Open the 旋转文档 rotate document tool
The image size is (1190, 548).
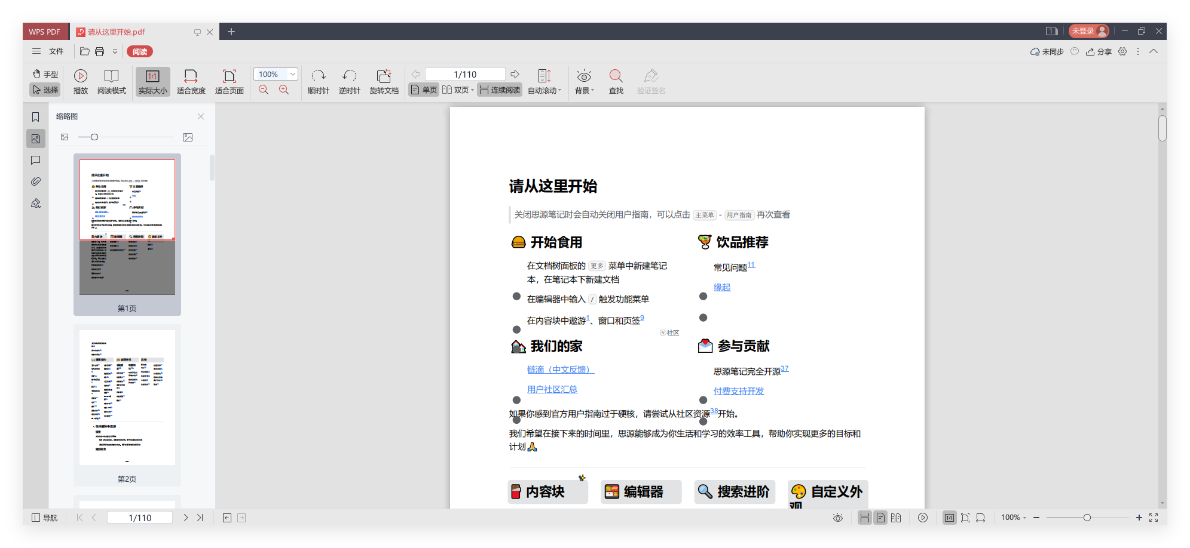[x=384, y=82]
